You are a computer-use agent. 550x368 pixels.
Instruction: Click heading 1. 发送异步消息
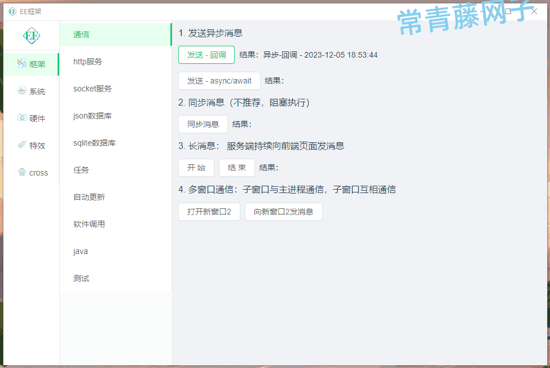tap(210, 33)
